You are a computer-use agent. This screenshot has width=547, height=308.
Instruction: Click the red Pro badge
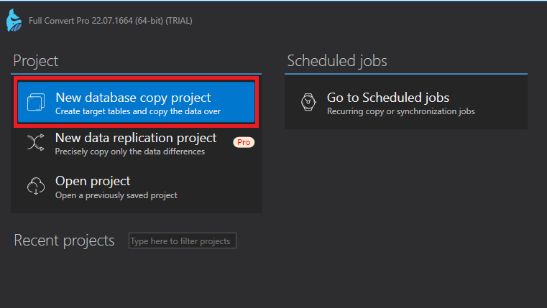coord(244,142)
